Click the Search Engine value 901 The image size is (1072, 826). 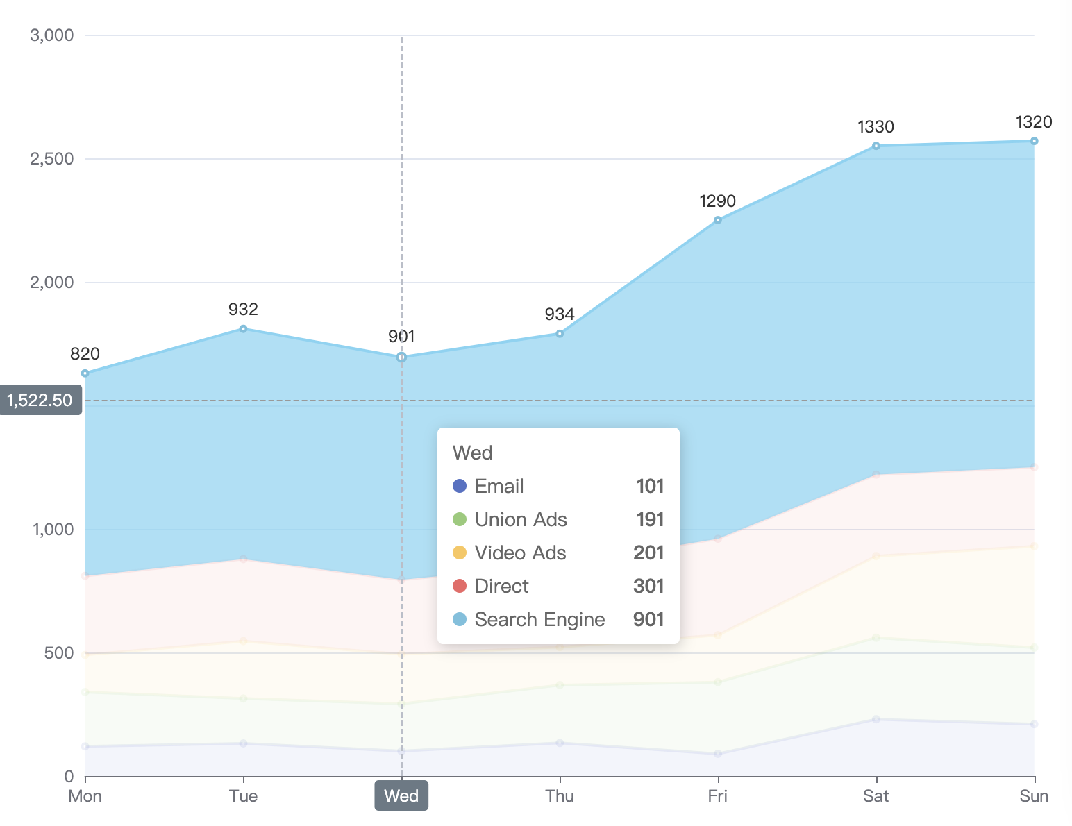[x=649, y=619]
